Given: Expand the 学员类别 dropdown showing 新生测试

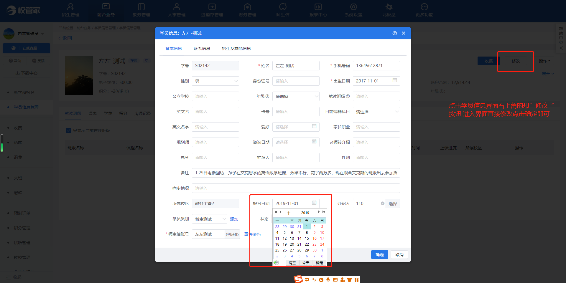Looking at the screenshot, I should click(210, 219).
